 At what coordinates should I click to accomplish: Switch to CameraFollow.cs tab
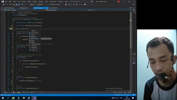pos(9,8)
